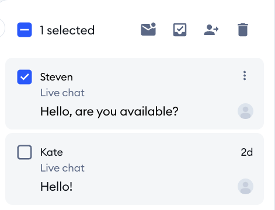The image size is (275, 210).
Task: Open Steven's conversation by his name
Action: (57, 77)
